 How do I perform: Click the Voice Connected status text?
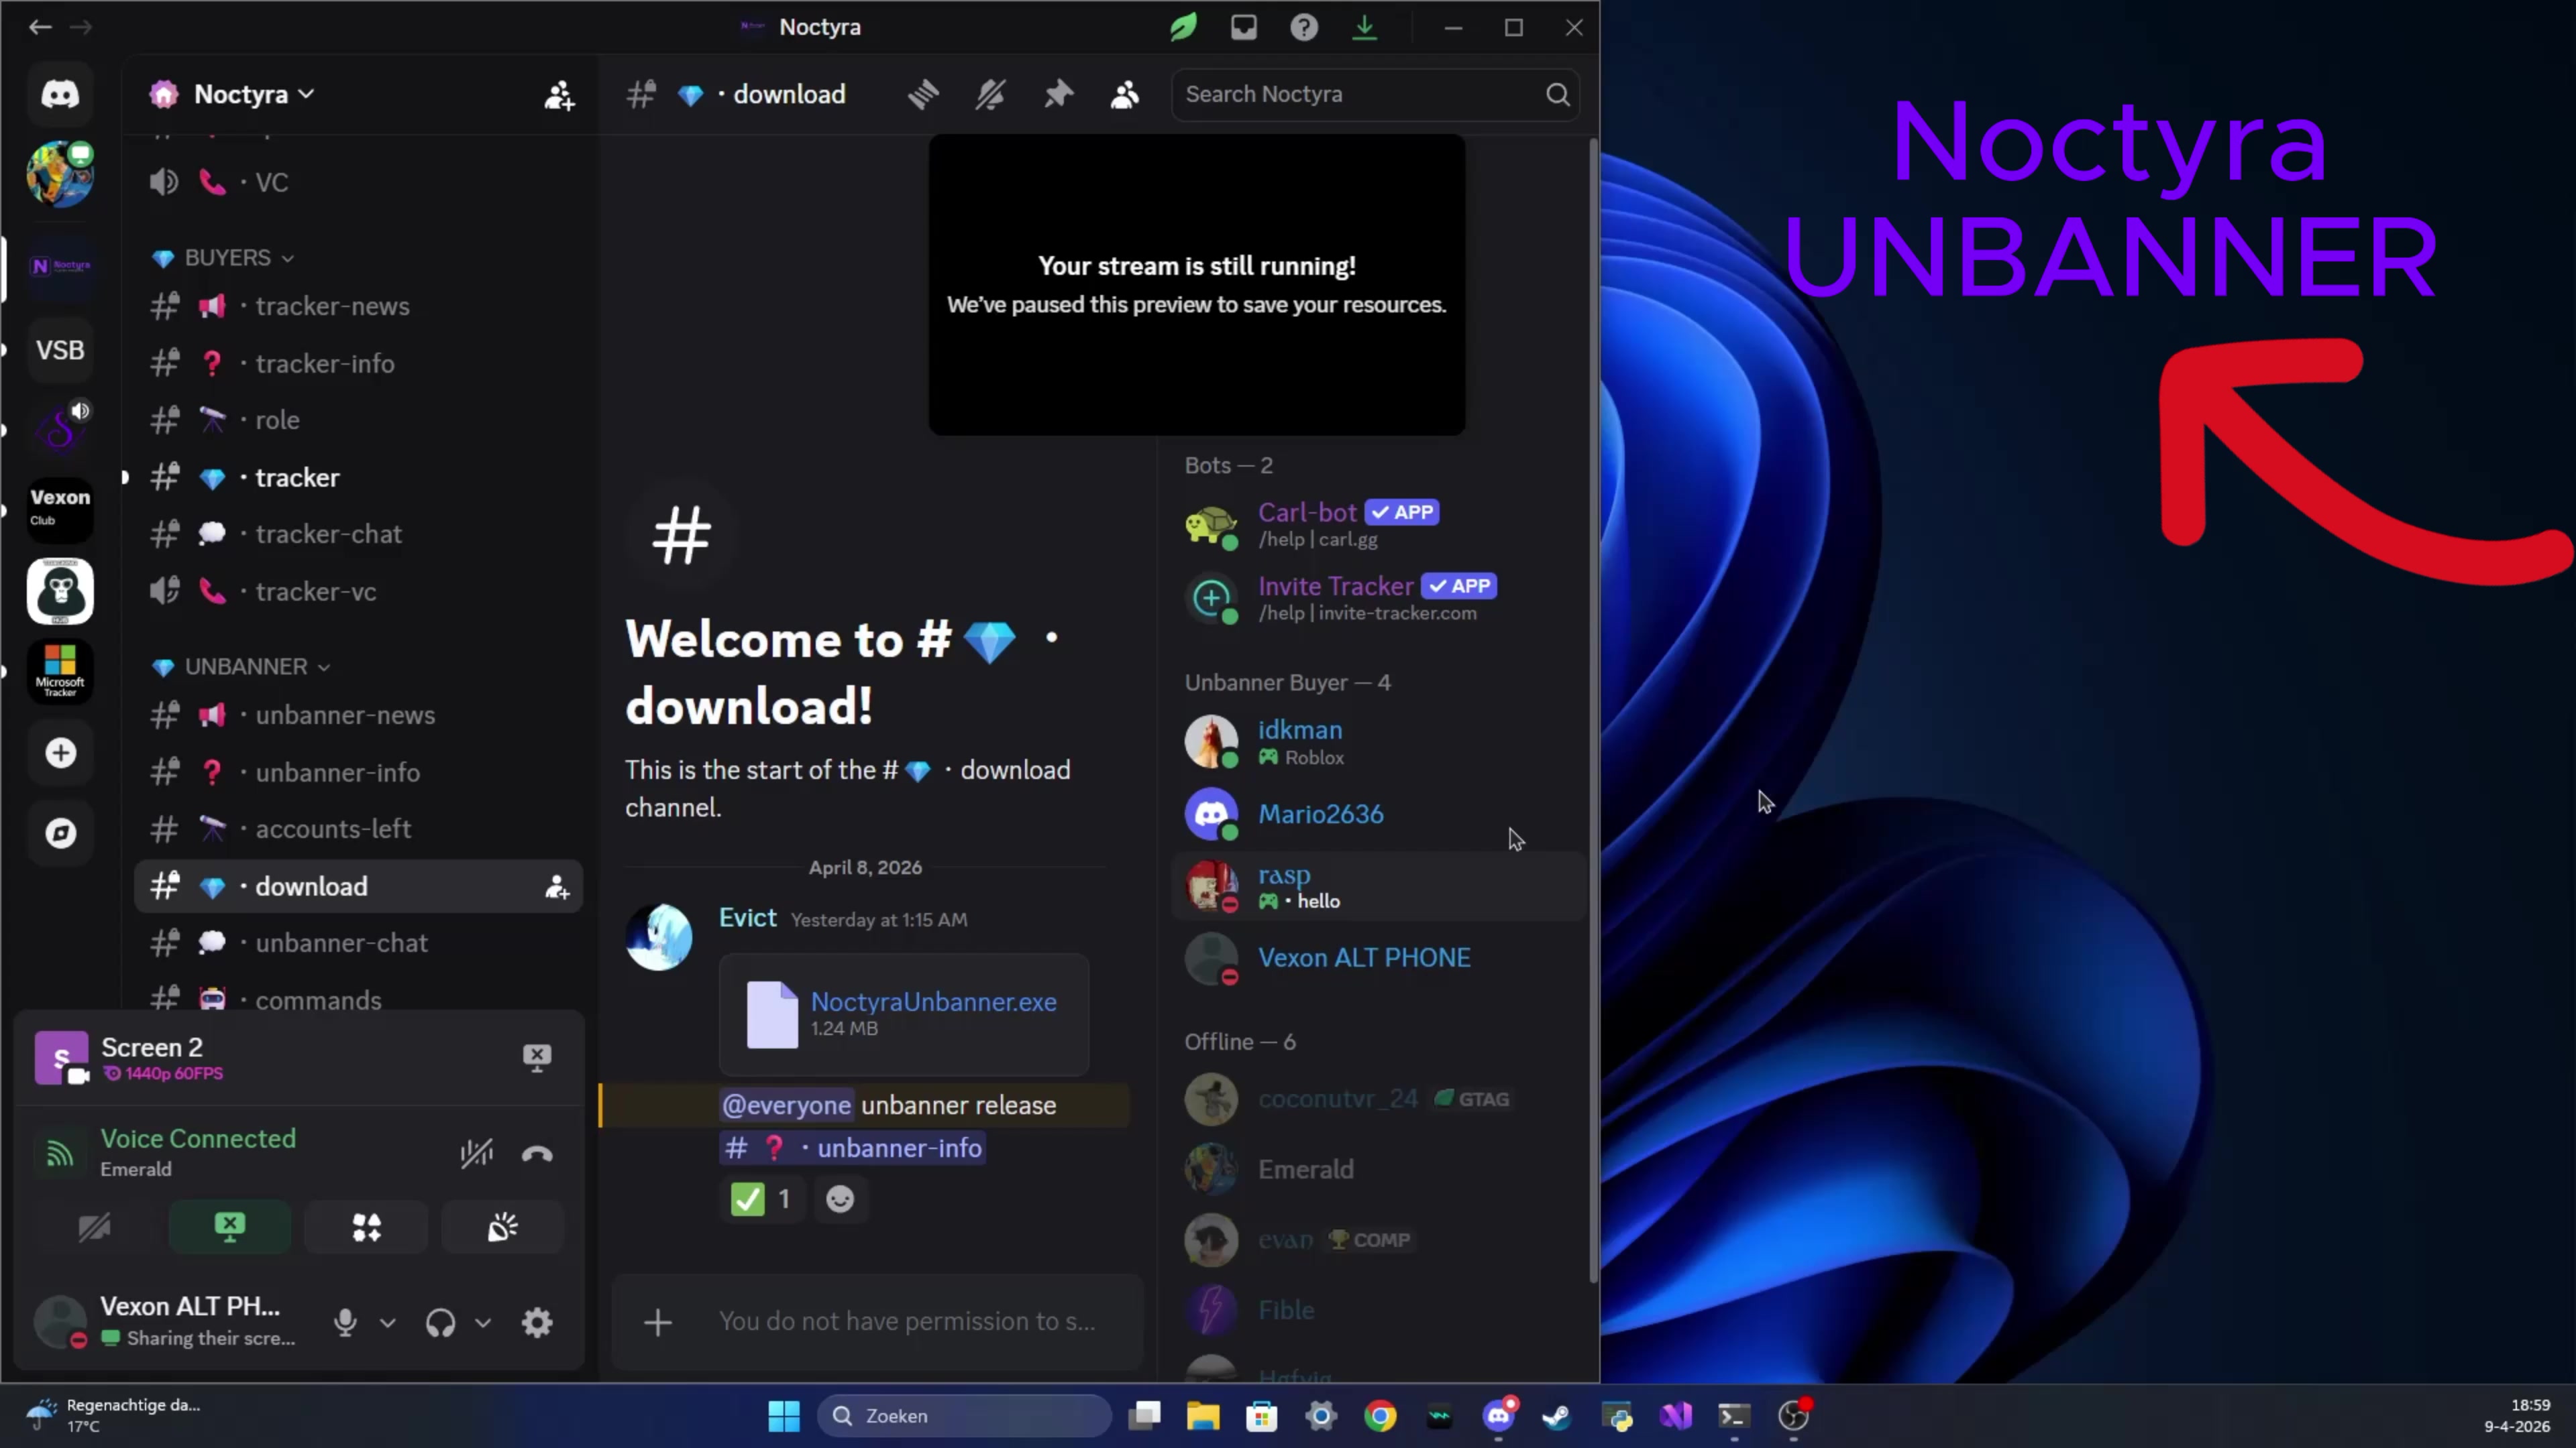198,1138
